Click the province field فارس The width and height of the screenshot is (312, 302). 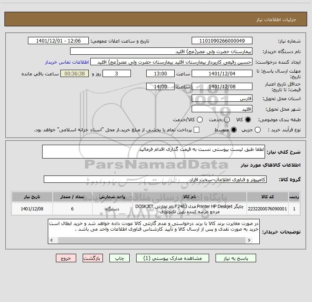(222, 99)
